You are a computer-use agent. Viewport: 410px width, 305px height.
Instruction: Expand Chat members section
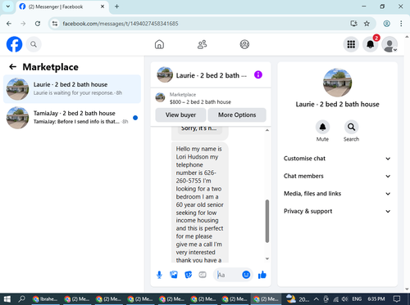pos(337,176)
